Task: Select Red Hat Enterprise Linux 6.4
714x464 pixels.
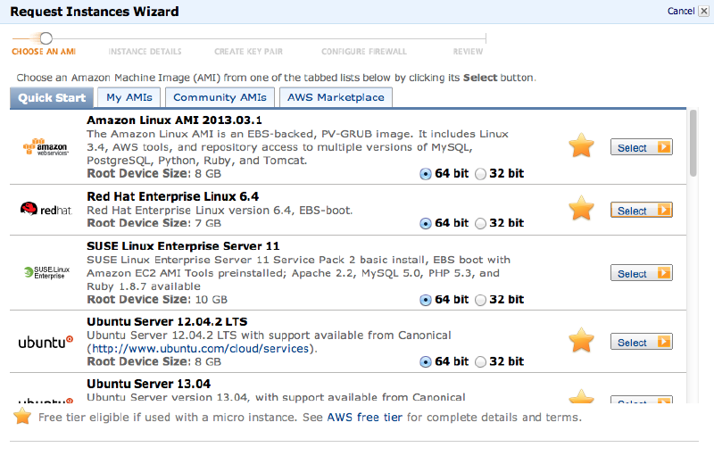Action: (x=641, y=210)
